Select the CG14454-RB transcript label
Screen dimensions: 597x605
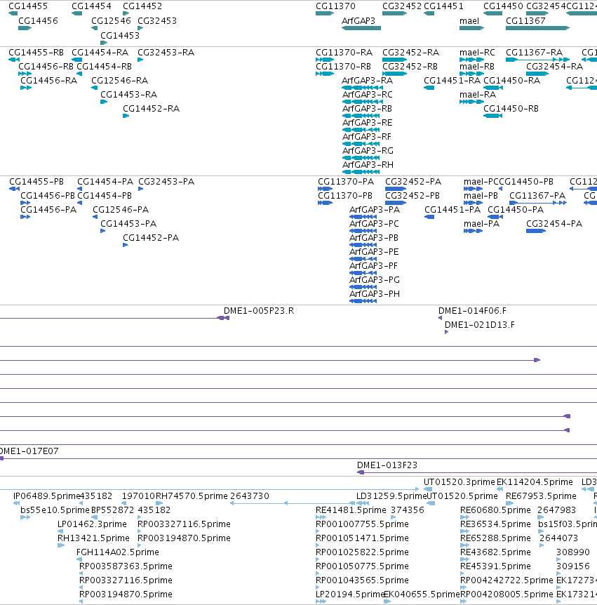(104, 67)
